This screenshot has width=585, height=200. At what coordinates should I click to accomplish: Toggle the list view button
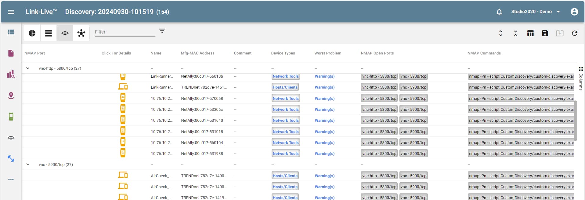point(48,33)
